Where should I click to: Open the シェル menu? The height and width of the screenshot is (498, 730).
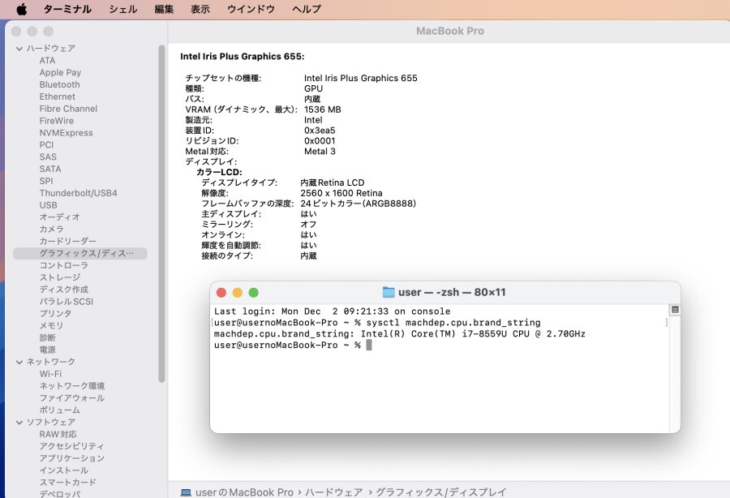pyautogui.click(x=123, y=9)
